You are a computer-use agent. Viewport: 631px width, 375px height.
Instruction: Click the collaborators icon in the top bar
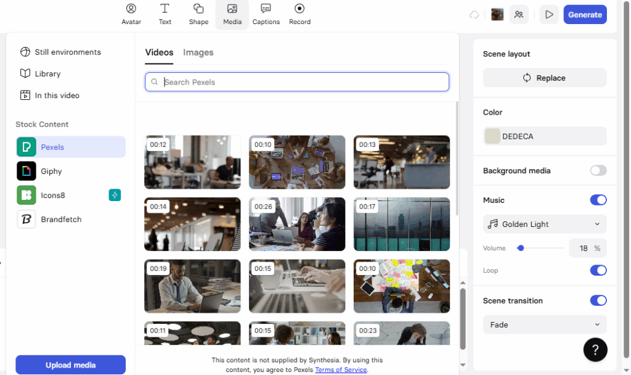coord(519,14)
